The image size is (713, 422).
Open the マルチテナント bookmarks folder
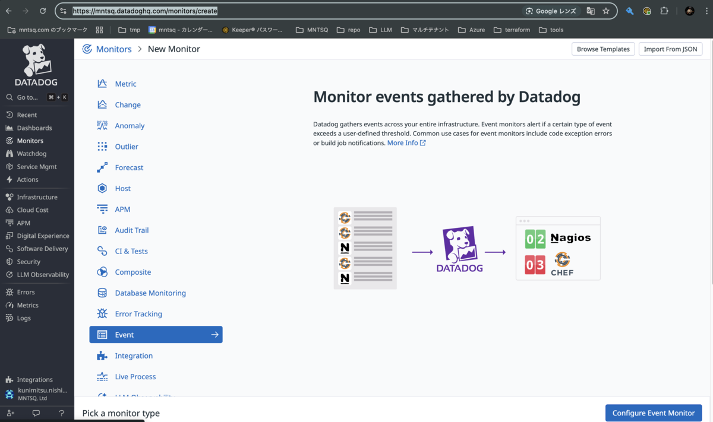[x=425, y=30]
